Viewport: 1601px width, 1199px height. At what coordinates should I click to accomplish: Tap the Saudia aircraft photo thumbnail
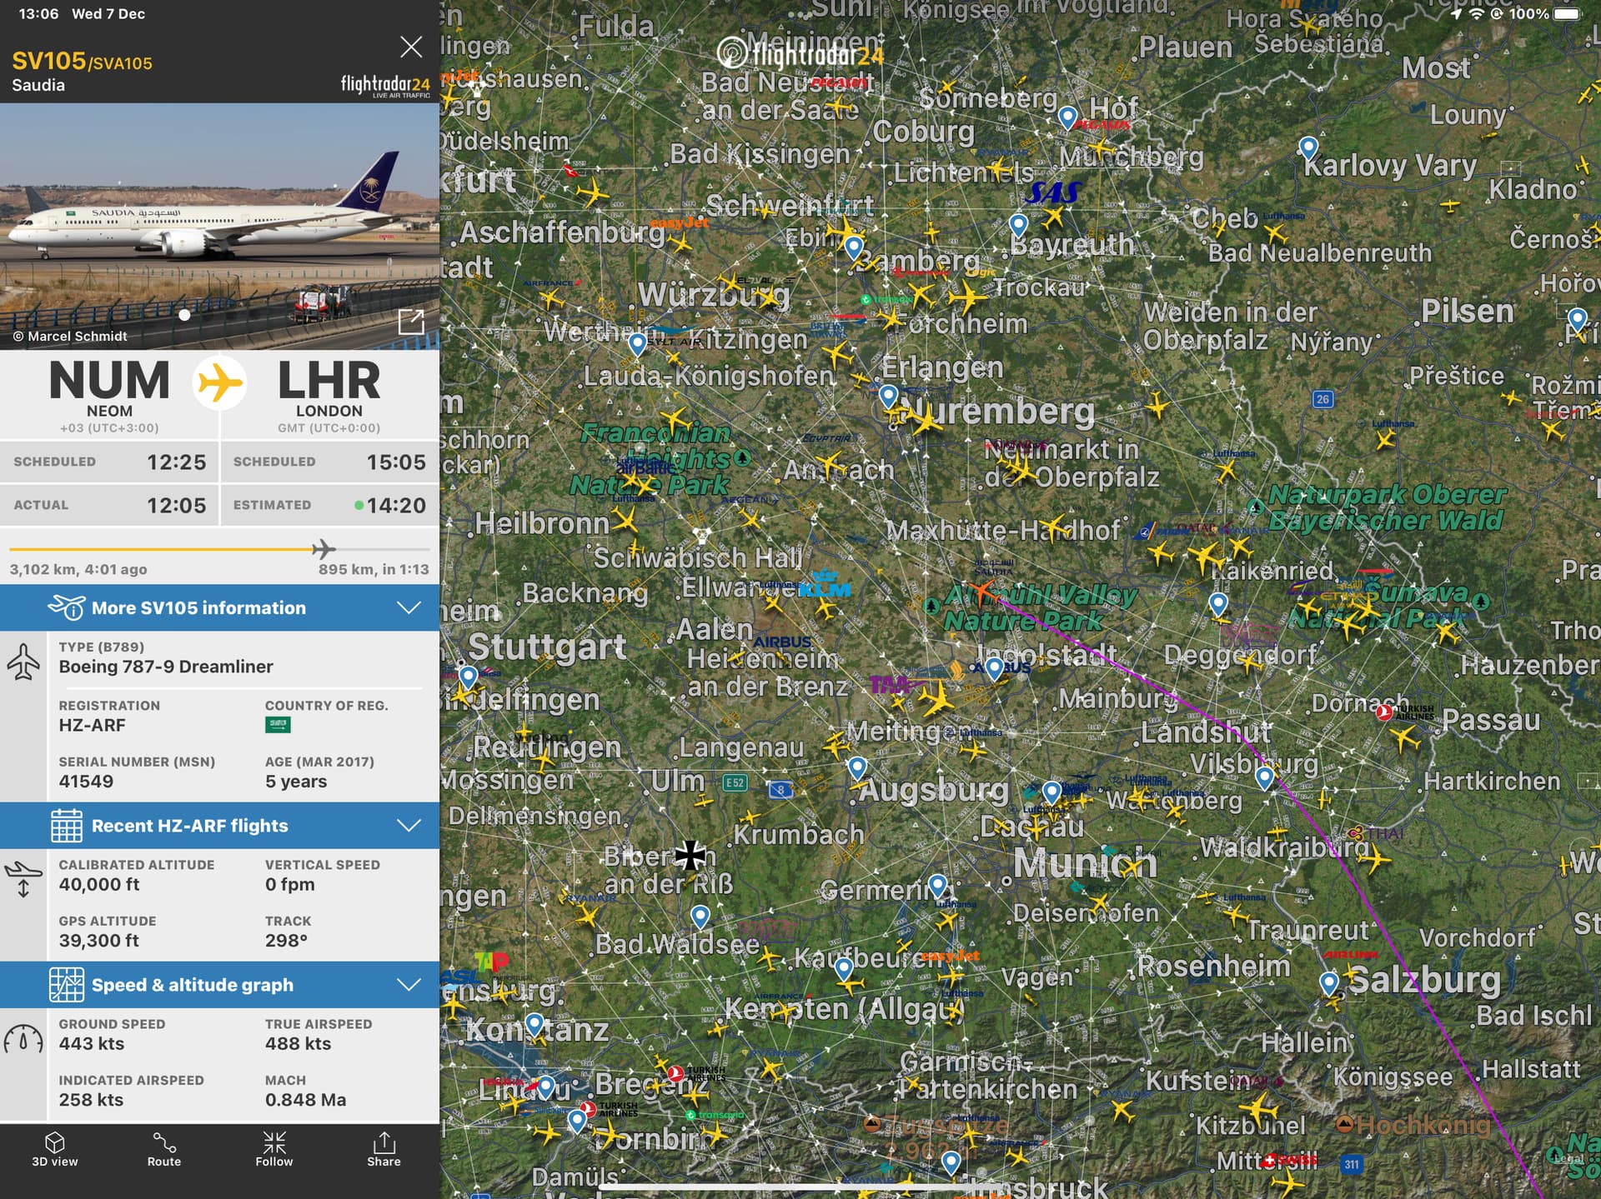coord(219,226)
